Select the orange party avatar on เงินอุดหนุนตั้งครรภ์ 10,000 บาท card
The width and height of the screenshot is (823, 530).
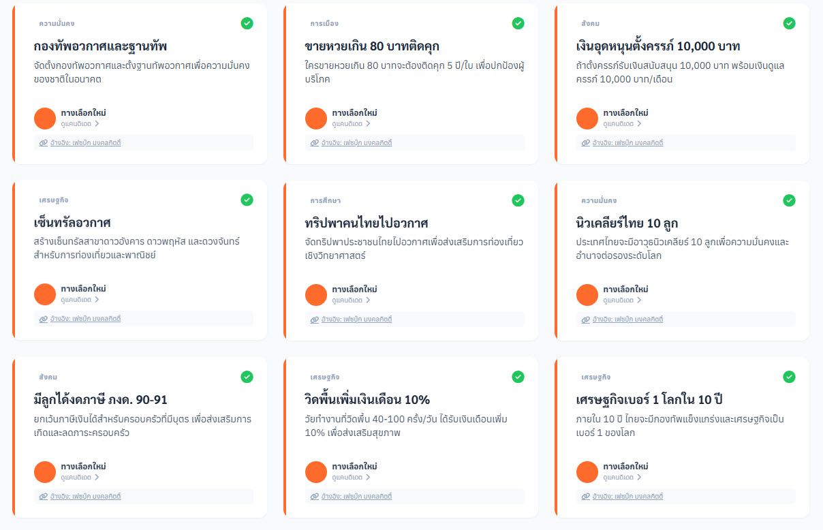(x=587, y=118)
